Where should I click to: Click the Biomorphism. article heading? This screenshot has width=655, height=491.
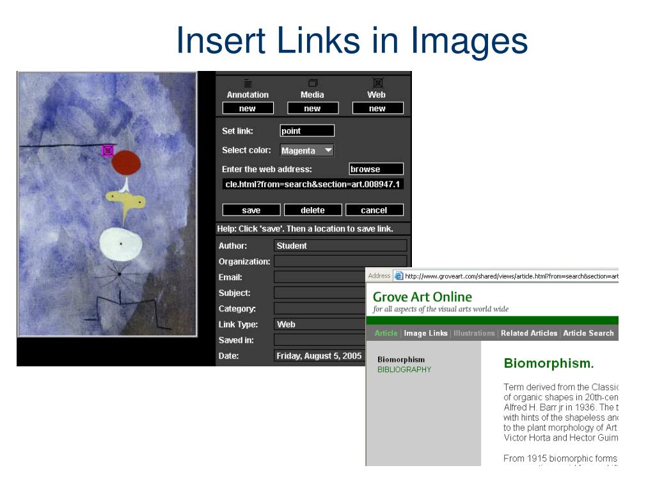(548, 363)
